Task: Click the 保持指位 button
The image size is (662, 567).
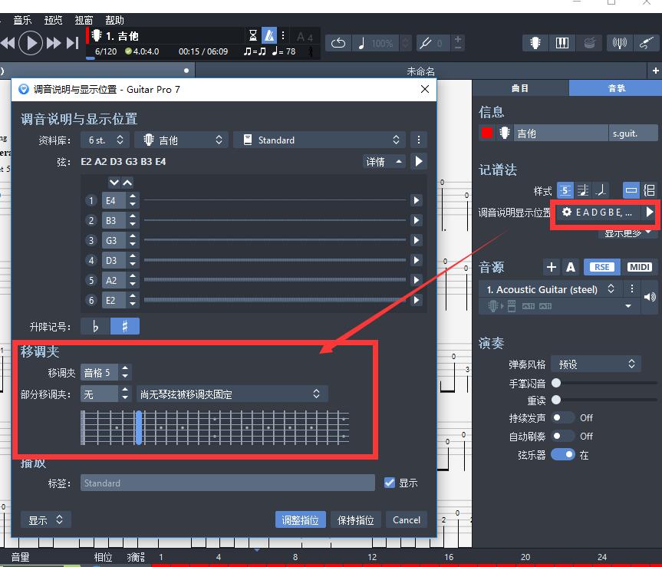Action: [x=356, y=519]
